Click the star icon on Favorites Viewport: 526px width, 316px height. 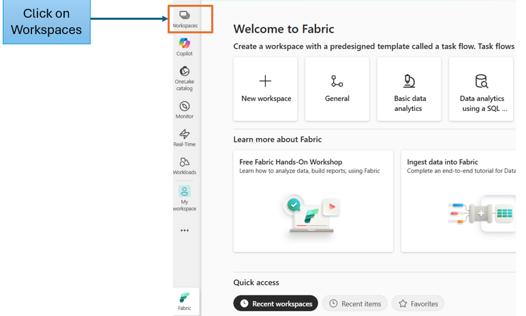pos(403,304)
